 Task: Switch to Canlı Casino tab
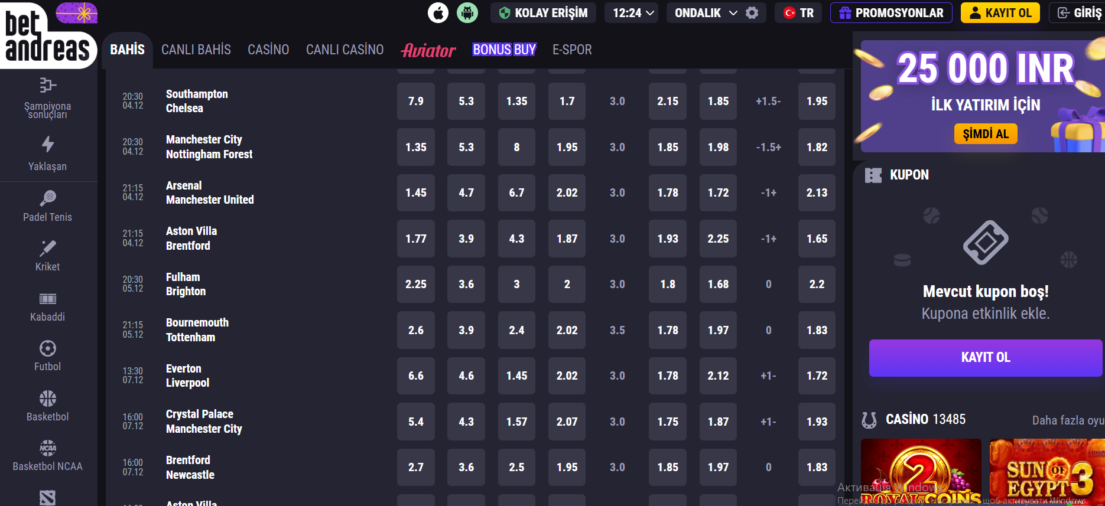click(344, 50)
